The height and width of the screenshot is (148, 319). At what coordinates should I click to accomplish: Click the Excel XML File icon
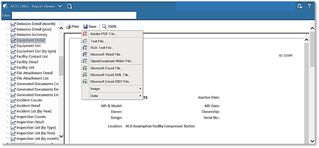click(85, 75)
